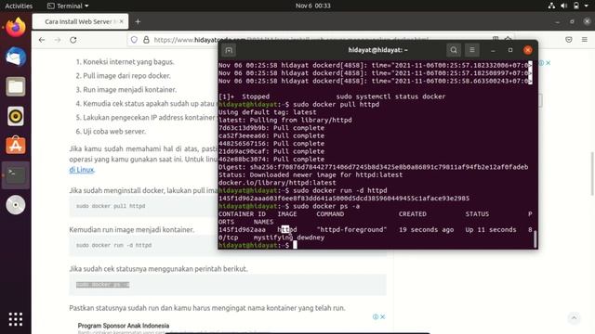595x334 pixels.
Task: Close the Cara Install Web Server tab
Action: (x=122, y=21)
